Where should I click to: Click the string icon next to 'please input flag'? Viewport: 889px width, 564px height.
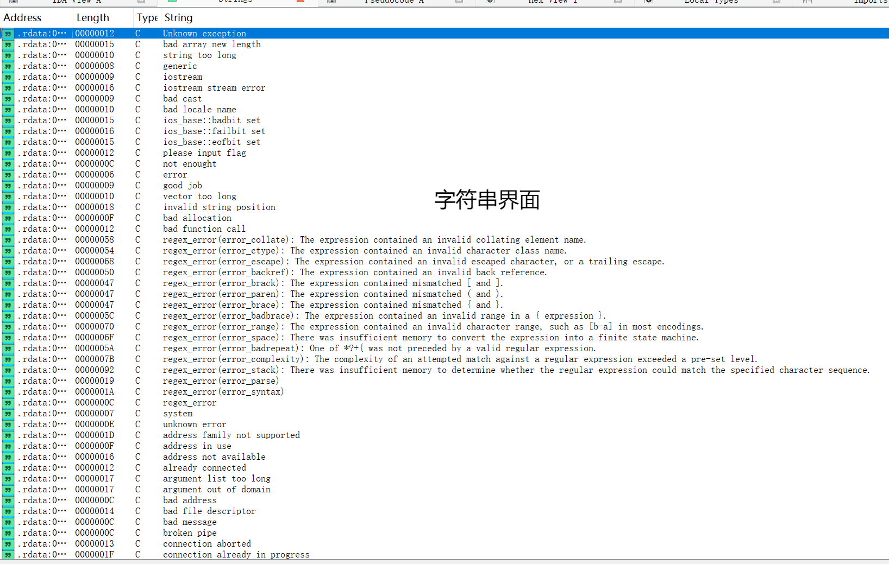coord(8,153)
